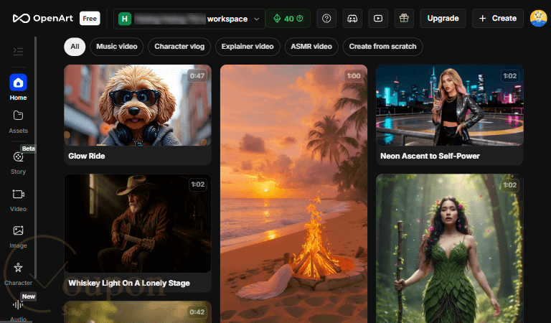The height and width of the screenshot is (323, 551).
Task: Open the Image tool in sidebar
Action: click(x=18, y=237)
